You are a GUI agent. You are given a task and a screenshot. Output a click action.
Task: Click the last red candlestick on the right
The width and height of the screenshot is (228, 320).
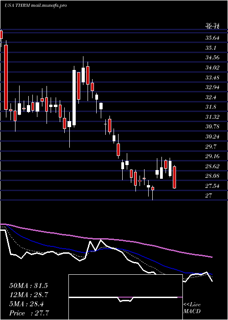[175, 177]
